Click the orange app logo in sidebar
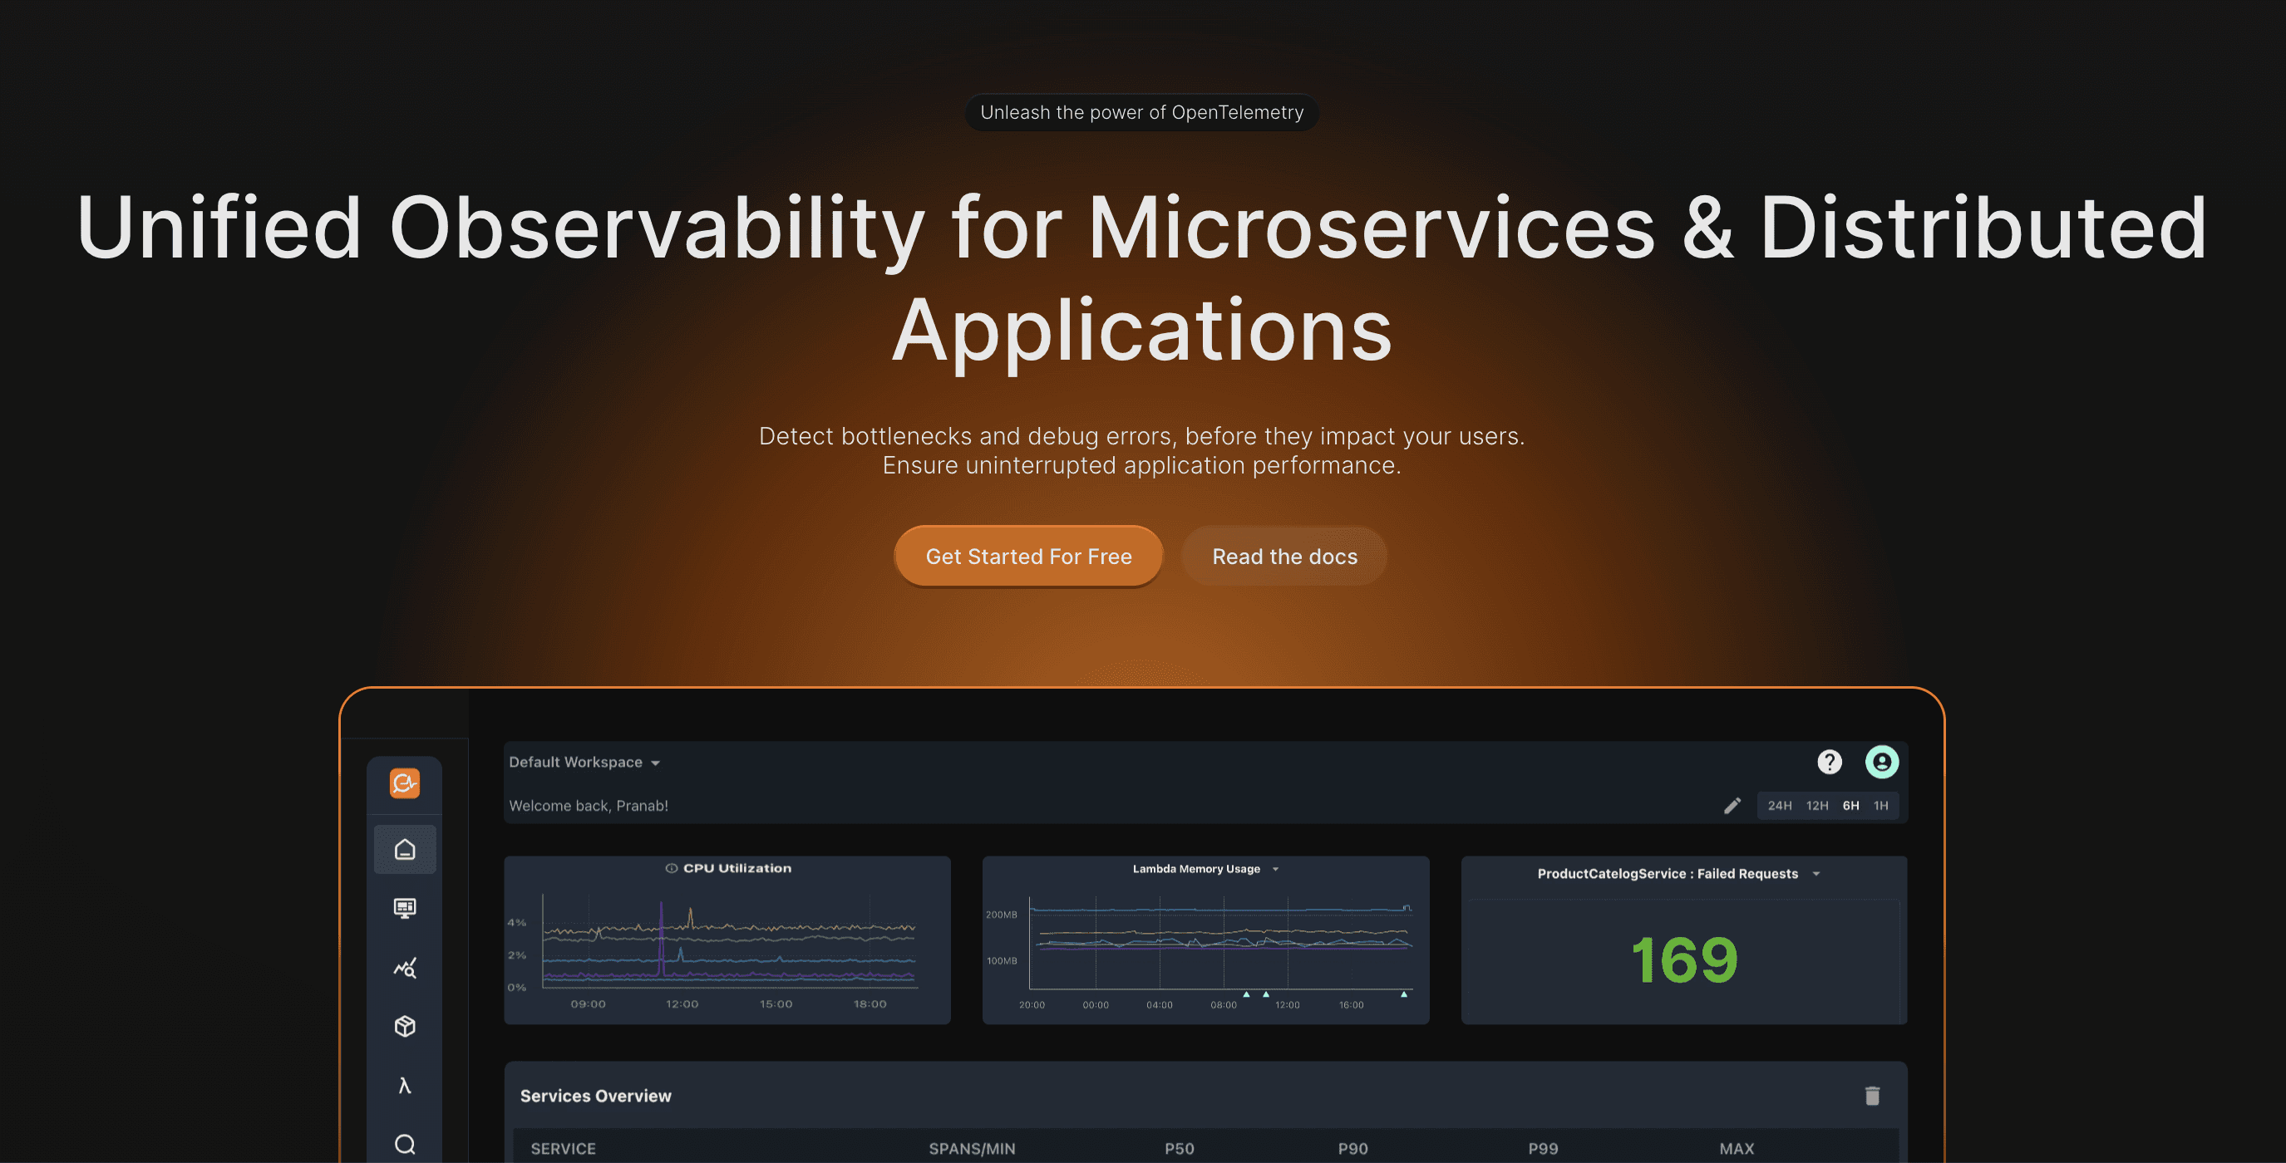2286x1163 pixels. (405, 783)
